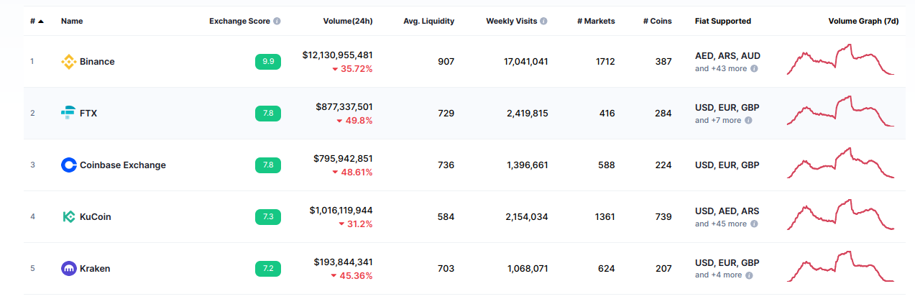Image resolution: width=915 pixels, height=299 pixels.
Task: Sort table by rank number column
Action: (x=37, y=22)
